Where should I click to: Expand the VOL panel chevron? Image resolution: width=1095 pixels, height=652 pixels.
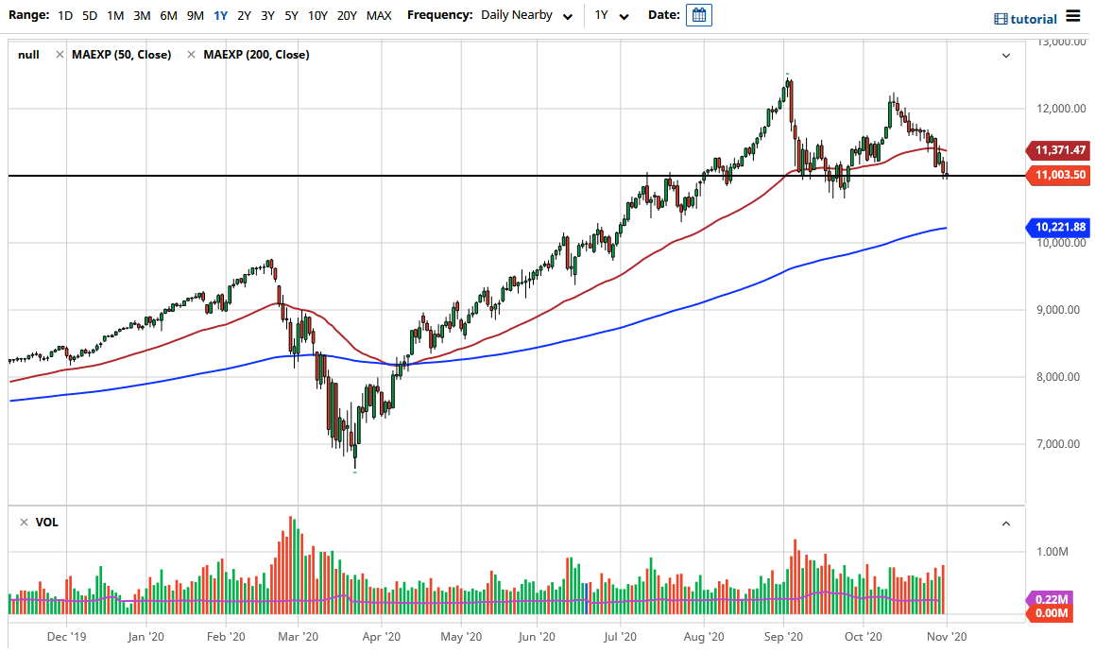(1007, 522)
